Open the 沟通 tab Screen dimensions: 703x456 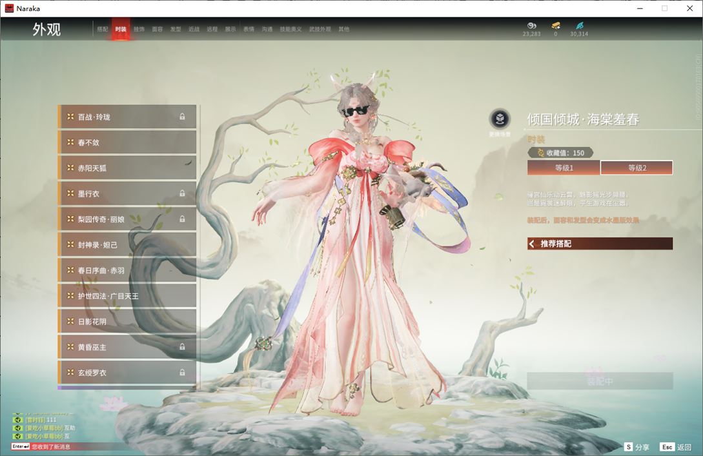coord(267,29)
